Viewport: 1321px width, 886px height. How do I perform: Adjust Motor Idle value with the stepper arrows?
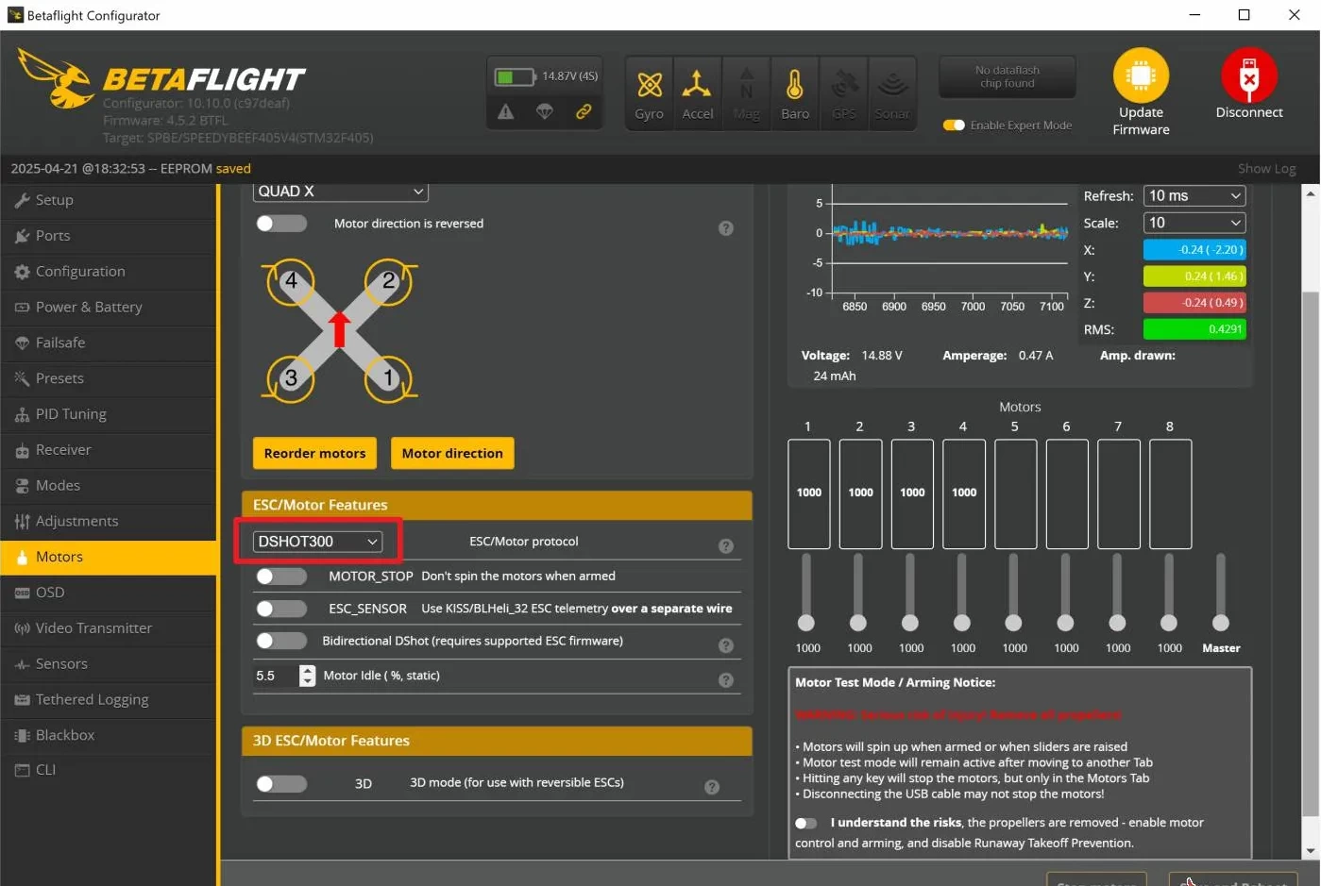[x=307, y=676]
